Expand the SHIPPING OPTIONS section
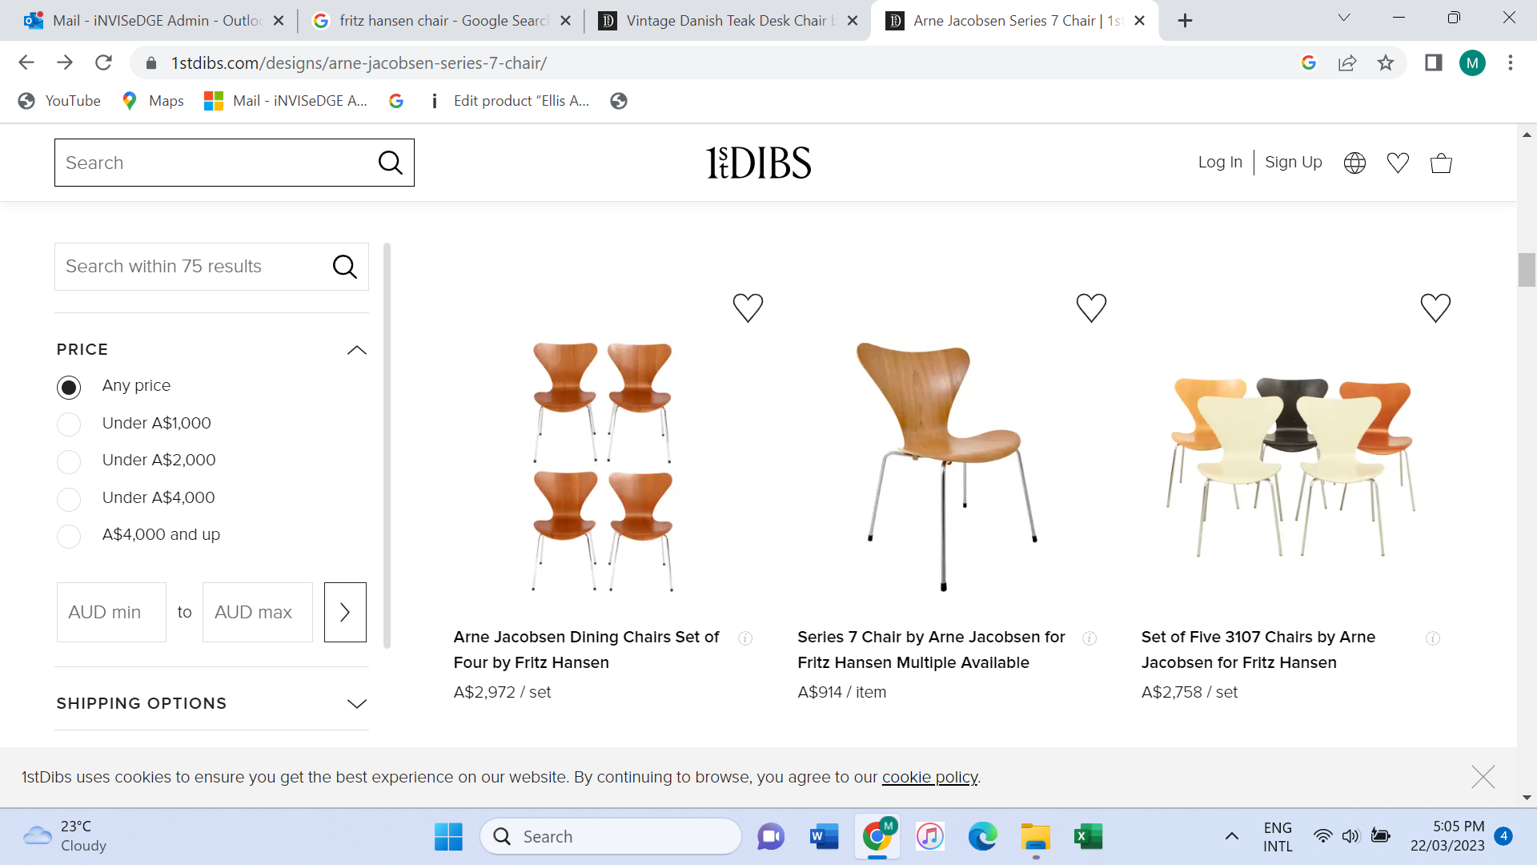This screenshot has height=865, width=1537. pyautogui.click(x=357, y=704)
